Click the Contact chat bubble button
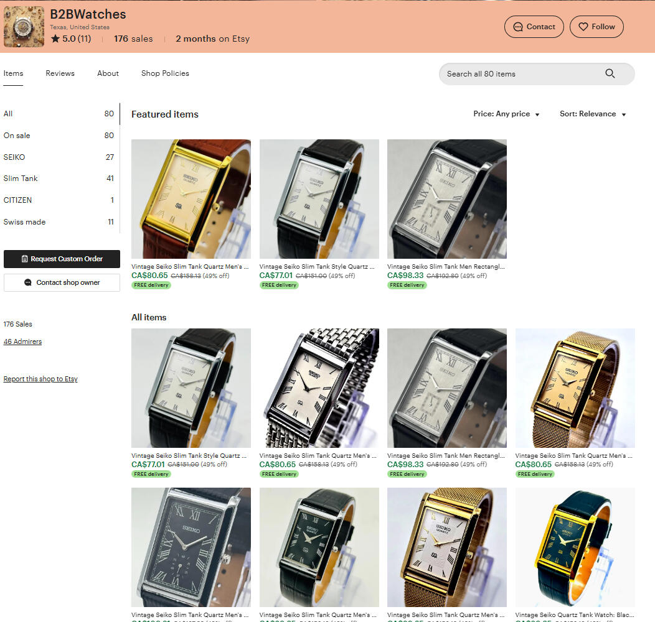The width and height of the screenshot is (655, 622). (534, 27)
